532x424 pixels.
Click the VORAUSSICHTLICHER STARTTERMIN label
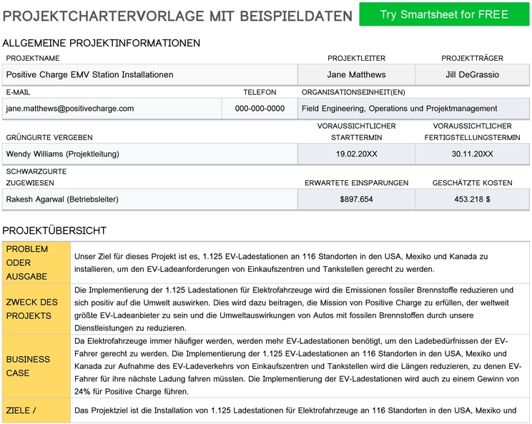[356, 132]
